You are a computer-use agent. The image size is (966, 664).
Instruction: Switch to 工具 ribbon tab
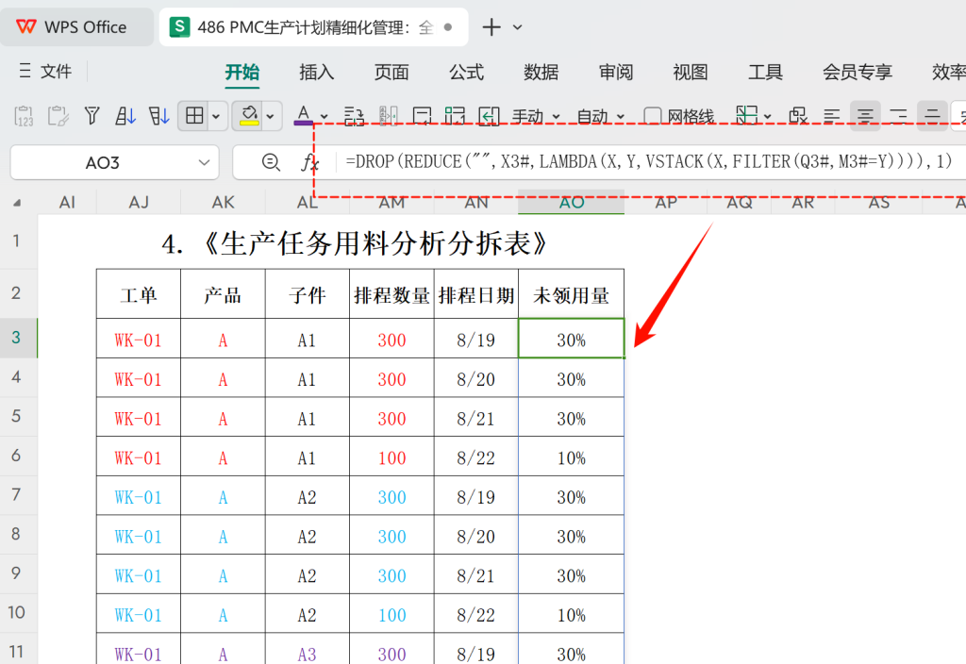[765, 72]
